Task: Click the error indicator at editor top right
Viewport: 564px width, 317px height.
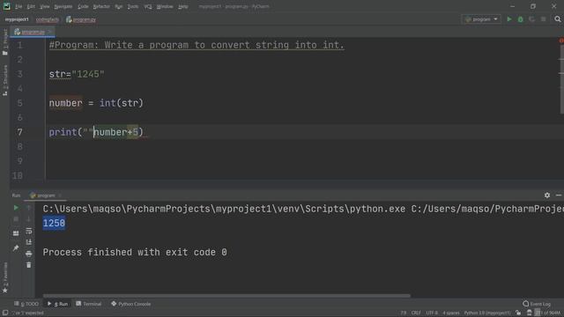Action: click(561, 41)
